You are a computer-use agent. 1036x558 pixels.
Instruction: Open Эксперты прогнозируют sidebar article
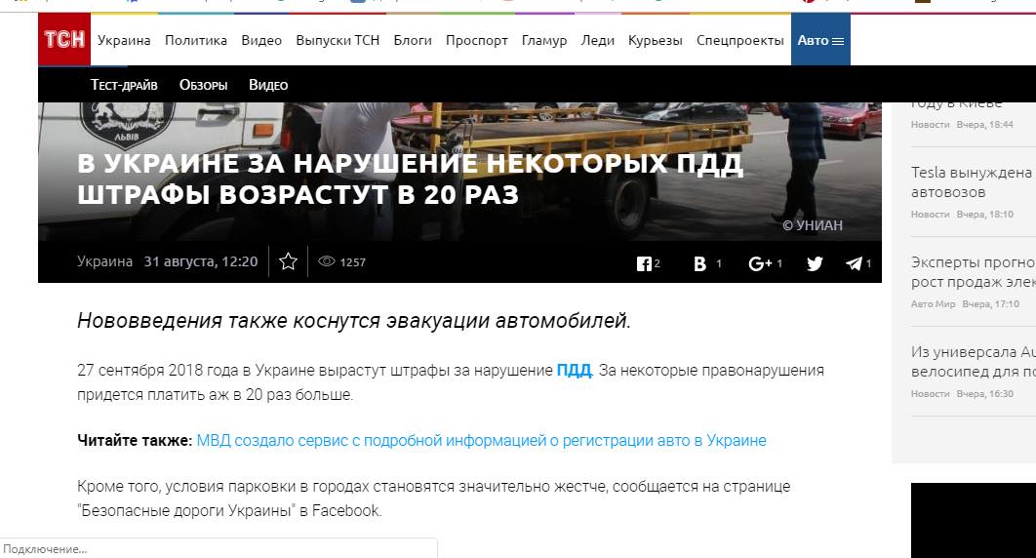[x=972, y=272]
